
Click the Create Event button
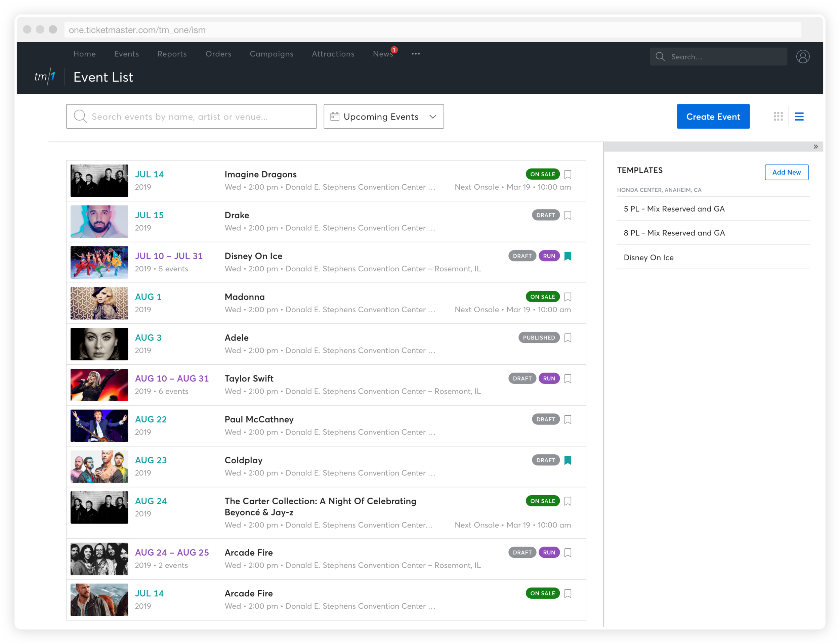click(713, 117)
